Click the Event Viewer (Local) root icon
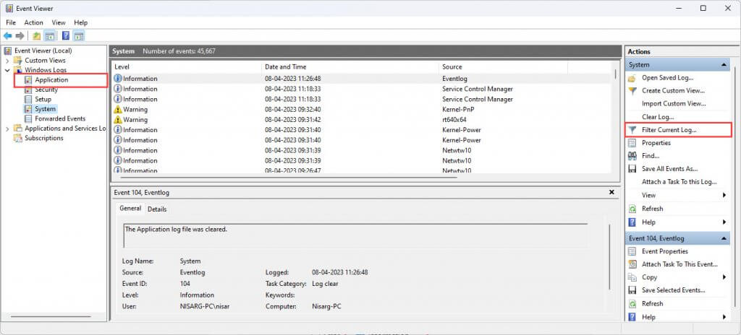The image size is (741, 335). click(x=9, y=51)
